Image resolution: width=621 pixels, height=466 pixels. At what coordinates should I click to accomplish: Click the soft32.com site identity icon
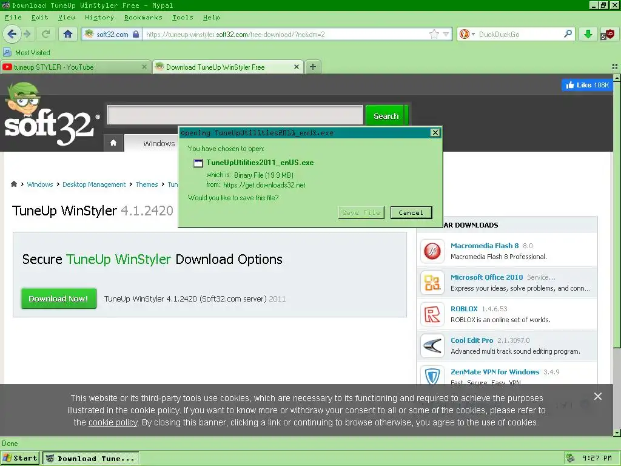point(90,34)
